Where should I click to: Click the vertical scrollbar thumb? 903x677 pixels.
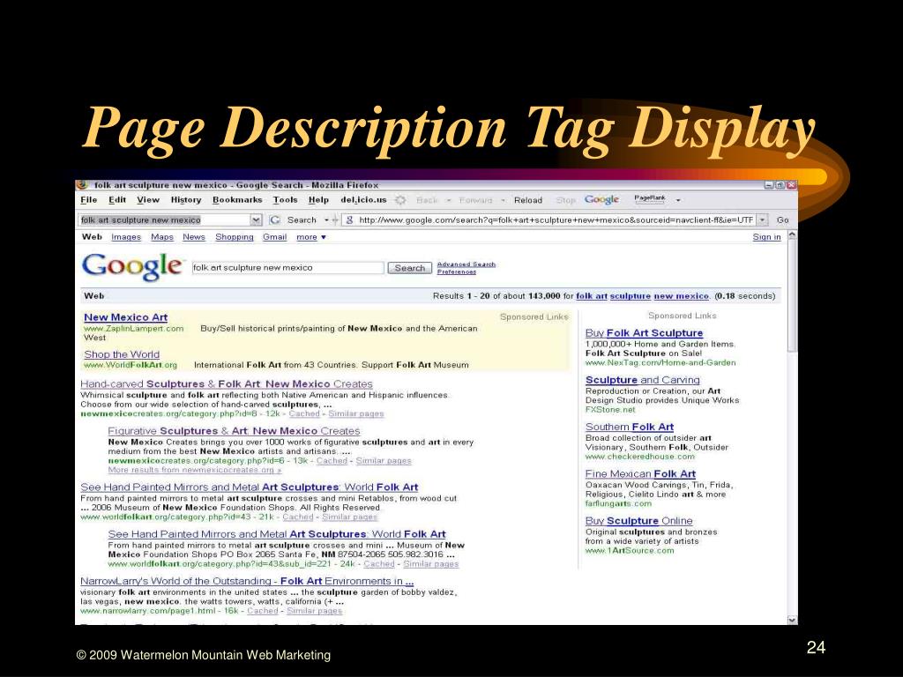792,296
